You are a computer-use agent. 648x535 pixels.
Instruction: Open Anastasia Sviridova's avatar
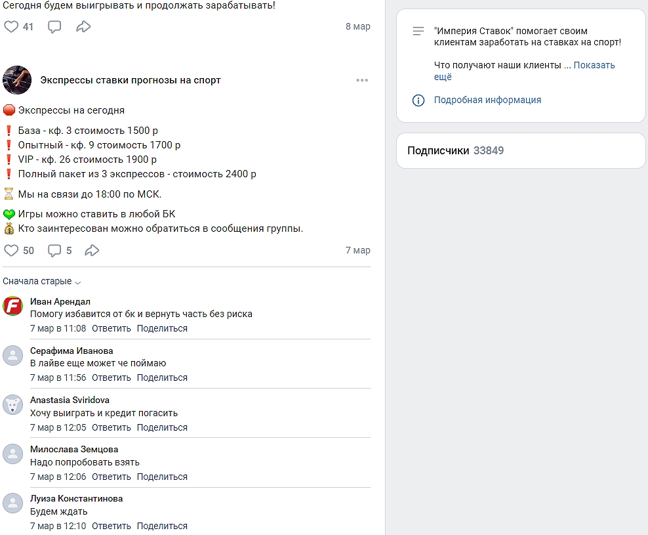(x=13, y=405)
